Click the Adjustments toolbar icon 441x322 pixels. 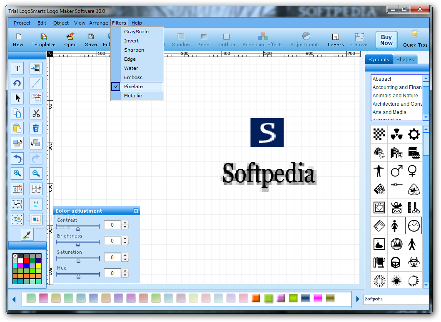pyautogui.click(x=305, y=40)
